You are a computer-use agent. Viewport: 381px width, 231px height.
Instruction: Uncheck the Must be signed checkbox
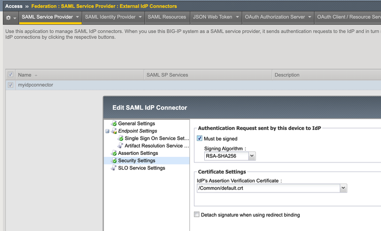199,139
